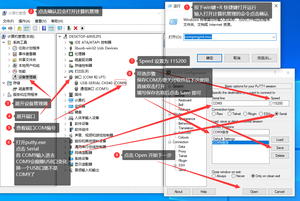Open the Run dialog command dropdown arrow
This screenshot has height=201, width=300.
click(274, 37)
